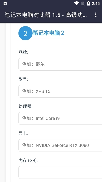This screenshot has height=182, width=102.
Task: Focus the 品牌 brand input field
Action: click(60, 64)
